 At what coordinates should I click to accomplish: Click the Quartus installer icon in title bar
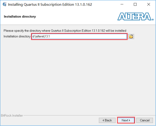pyautogui.click(x=5, y=4)
